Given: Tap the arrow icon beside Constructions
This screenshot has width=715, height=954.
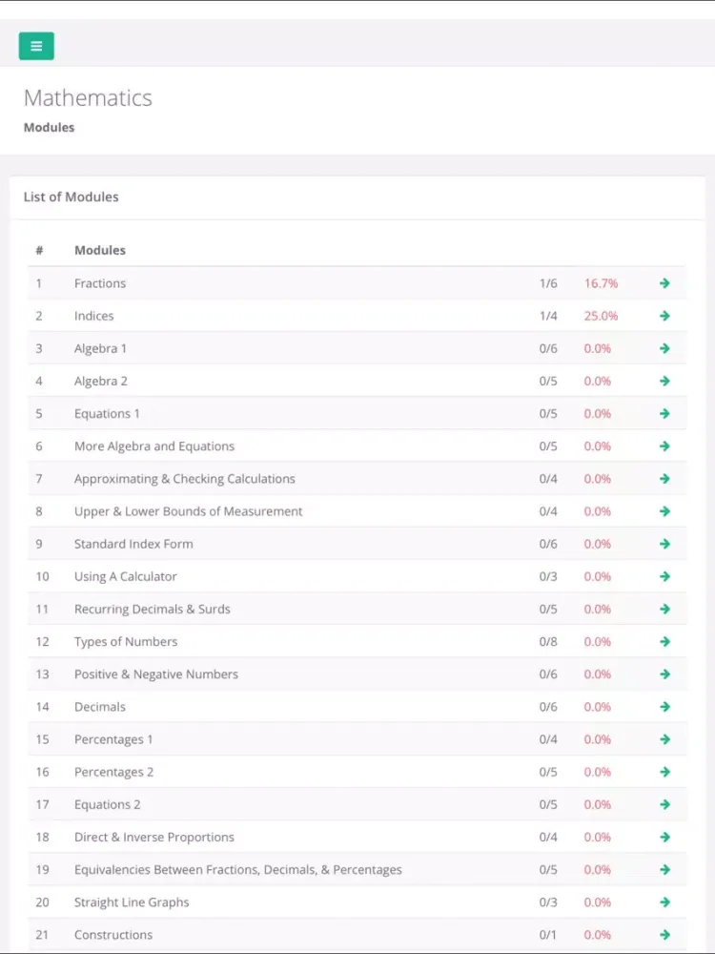Looking at the screenshot, I should pos(664,935).
